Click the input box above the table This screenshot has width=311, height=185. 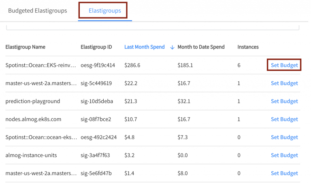pyautogui.click(x=153, y=28)
